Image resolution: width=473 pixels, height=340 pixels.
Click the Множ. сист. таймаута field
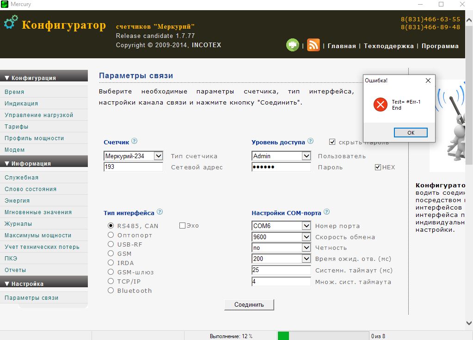[x=281, y=281]
